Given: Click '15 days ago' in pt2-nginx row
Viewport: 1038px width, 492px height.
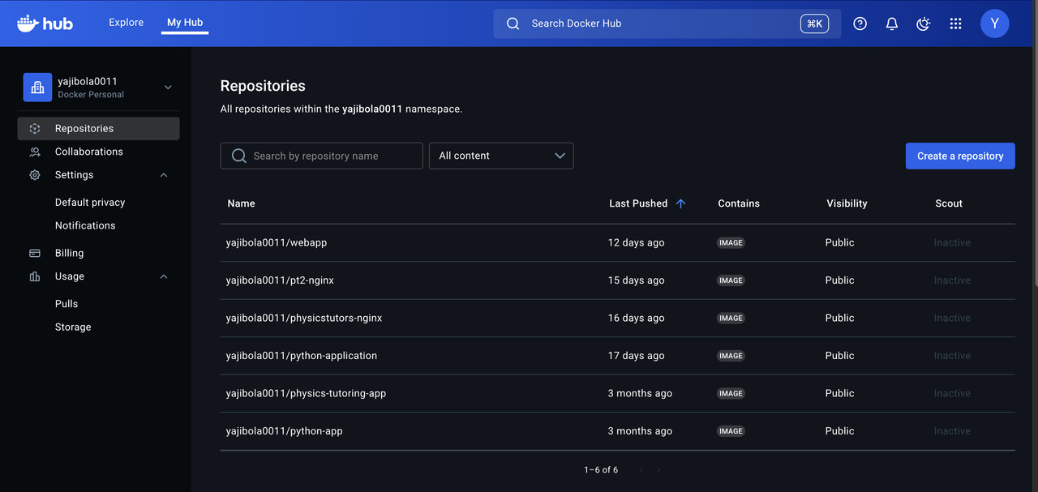Looking at the screenshot, I should click(x=637, y=280).
